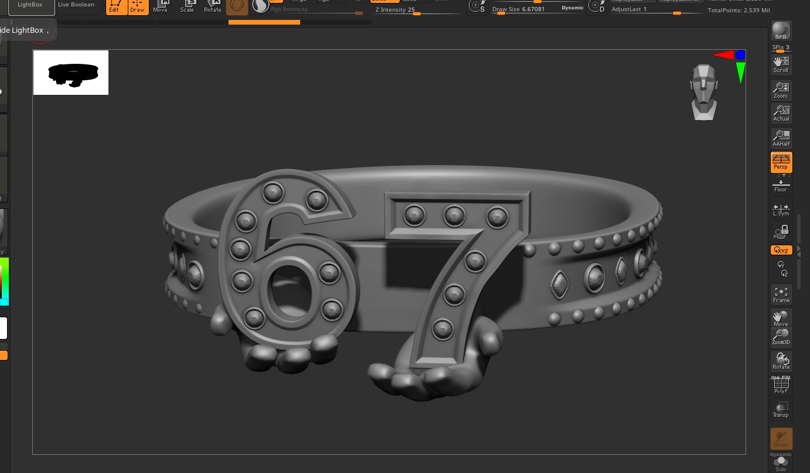Enable the Floor grid
The height and width of the screenshot is (473, 810).
click(781, 186)
